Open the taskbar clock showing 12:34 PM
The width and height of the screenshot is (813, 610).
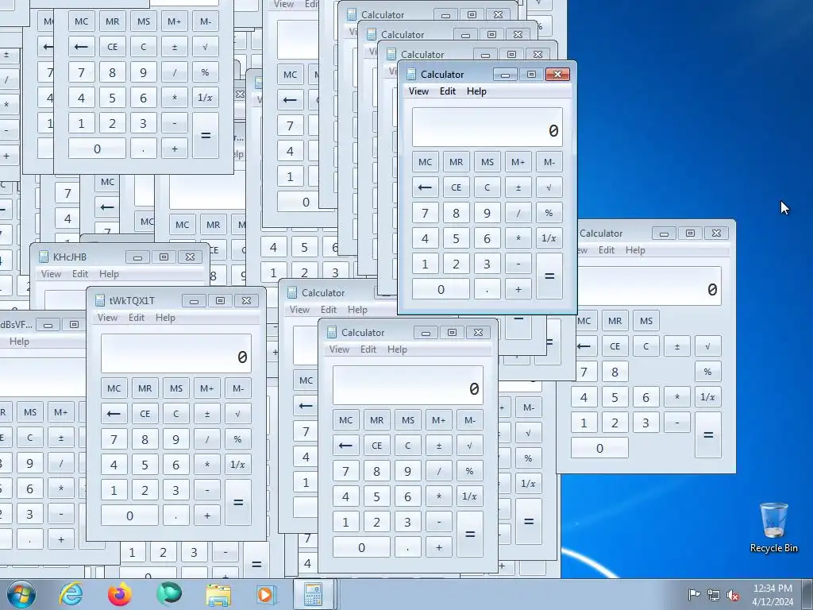(773, 594)
